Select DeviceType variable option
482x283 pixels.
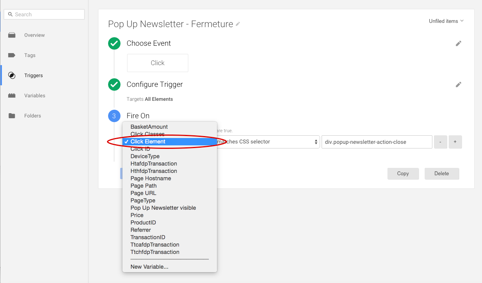point(170,156)
